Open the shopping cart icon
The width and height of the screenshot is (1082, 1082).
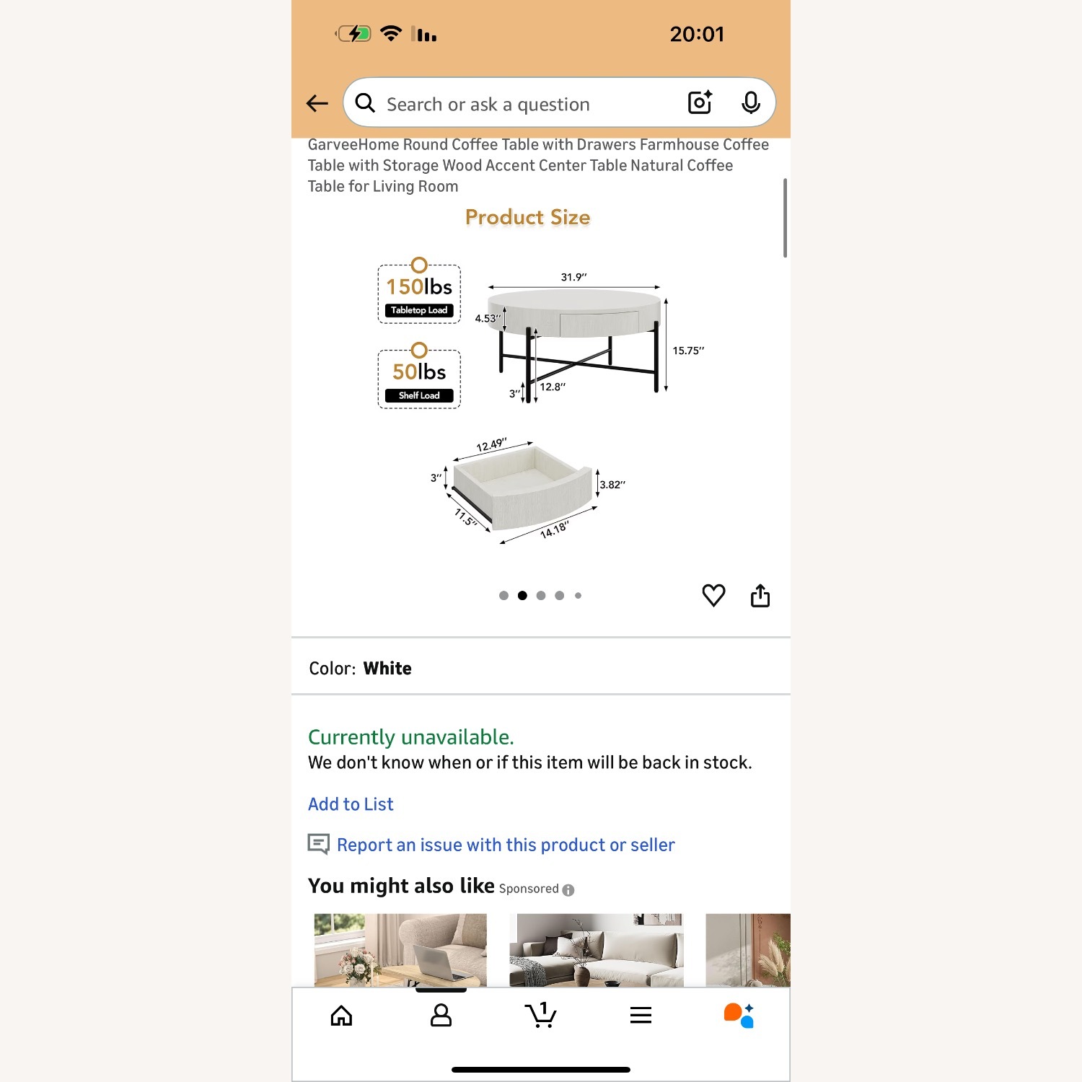tap(541, 1014)
